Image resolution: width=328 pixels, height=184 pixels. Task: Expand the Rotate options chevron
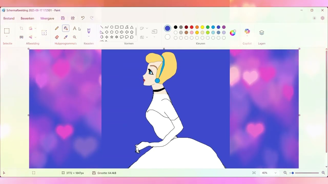click(x=36, y=28)
